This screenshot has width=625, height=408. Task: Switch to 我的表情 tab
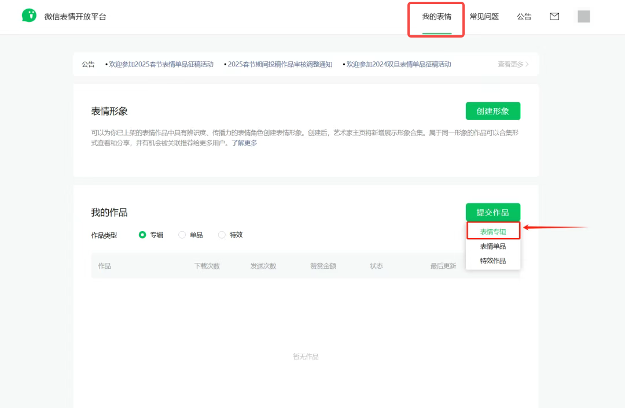click(436, 17)
